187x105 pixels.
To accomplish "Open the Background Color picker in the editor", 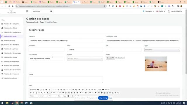I will (69, 96).
